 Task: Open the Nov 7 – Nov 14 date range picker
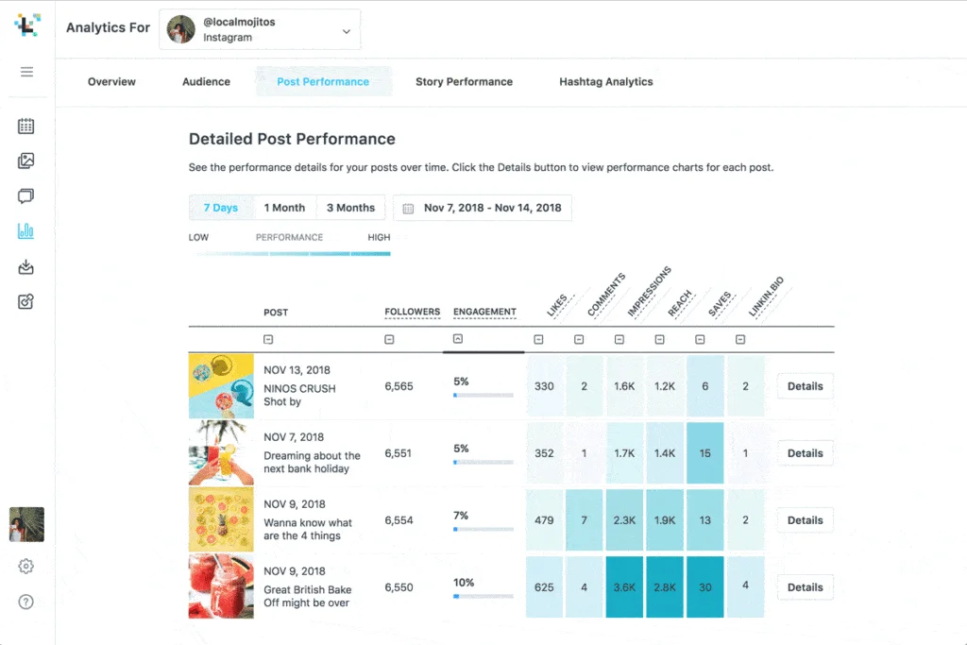[x=483, y=208]
